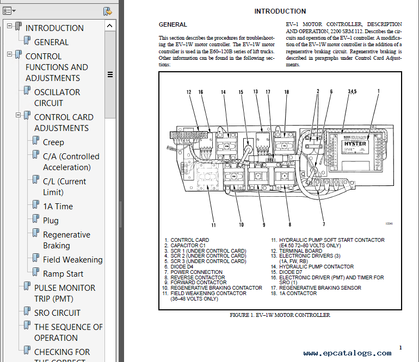
Task: Go to C/L (Current Limit) bookmark
Action: point(64,187)
